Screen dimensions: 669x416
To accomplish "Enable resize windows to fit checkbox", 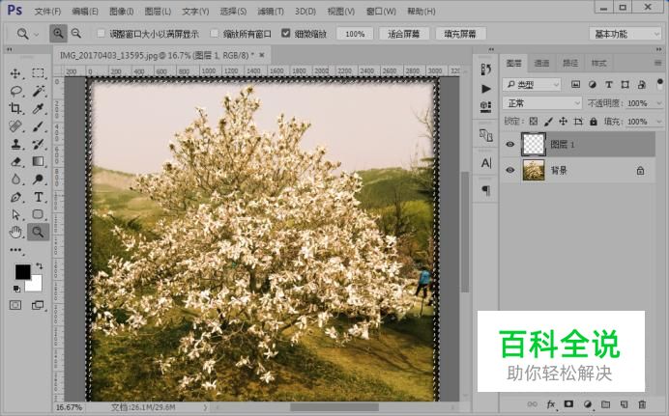I will [101, 33].
